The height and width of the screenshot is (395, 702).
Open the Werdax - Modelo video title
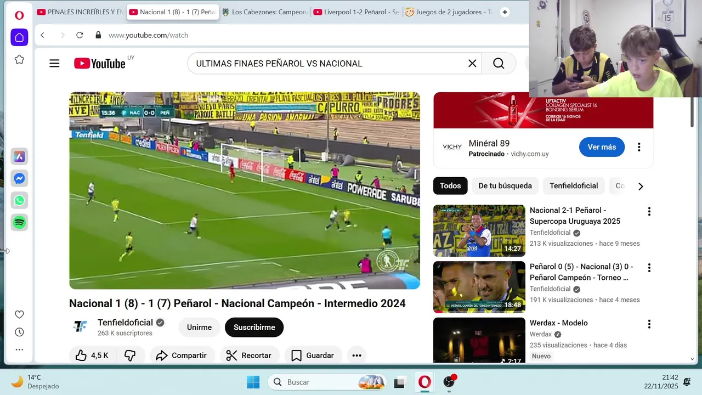pos(558,323)
